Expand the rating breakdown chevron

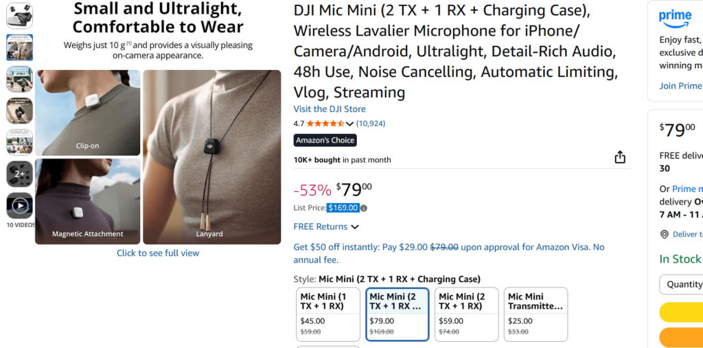point(350,124)
